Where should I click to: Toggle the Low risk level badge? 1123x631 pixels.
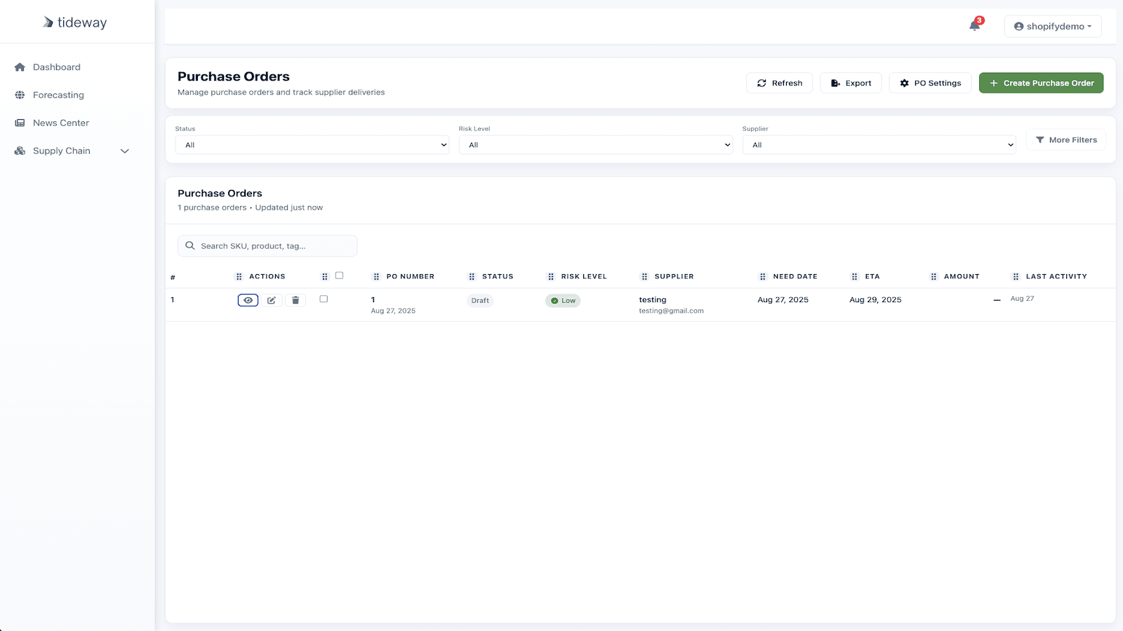pyautogui.click(x=562, y=300)
